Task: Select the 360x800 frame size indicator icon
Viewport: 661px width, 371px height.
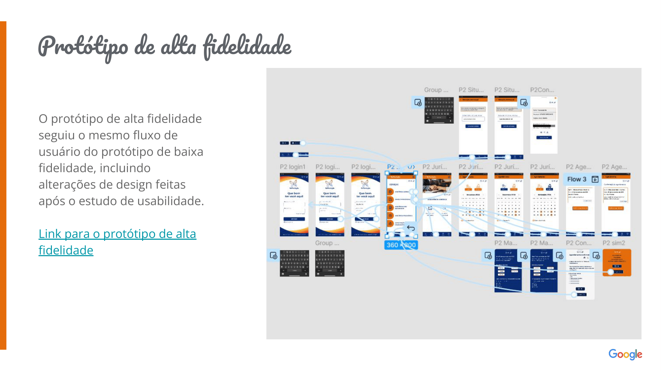Action: pos(401,245)
